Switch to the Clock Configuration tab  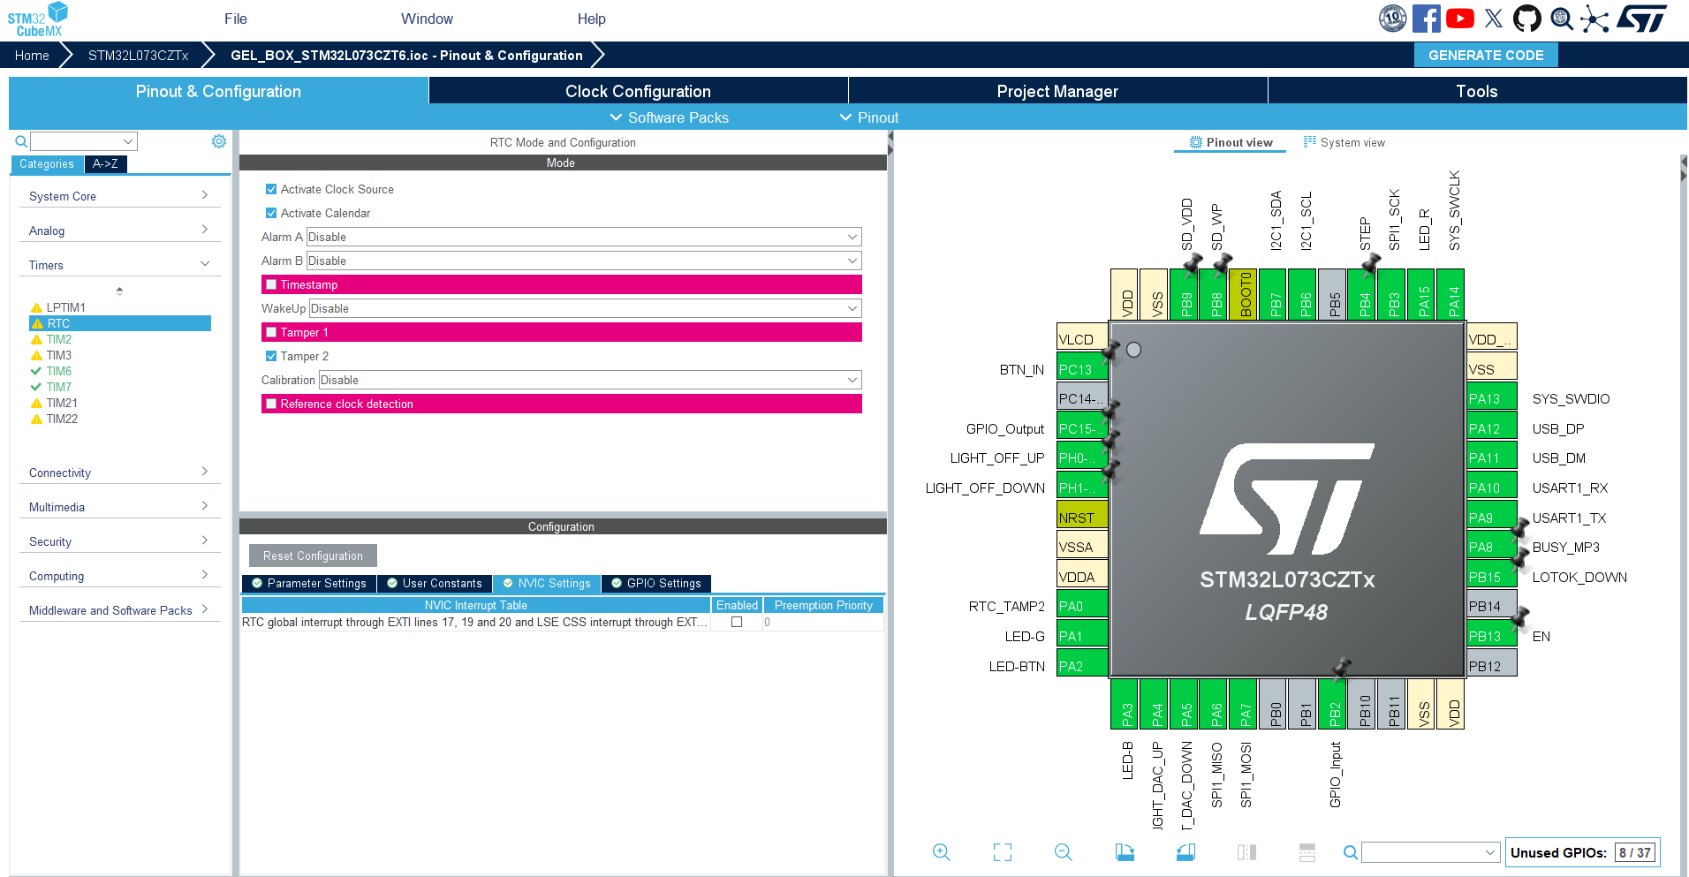click(x=638, y=91)
